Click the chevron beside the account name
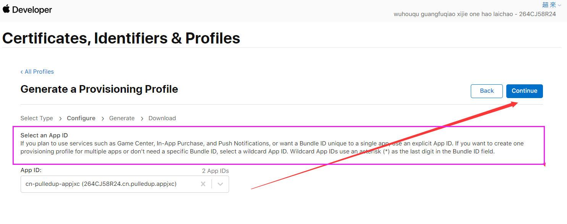This screenshot has width=567, height=224. [559, 5]
